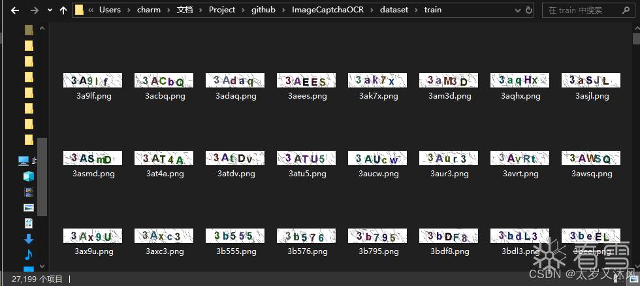This screenshot has width=640, height=286.
Task: Open Documents in the sidebar
Action: point(29,223)
